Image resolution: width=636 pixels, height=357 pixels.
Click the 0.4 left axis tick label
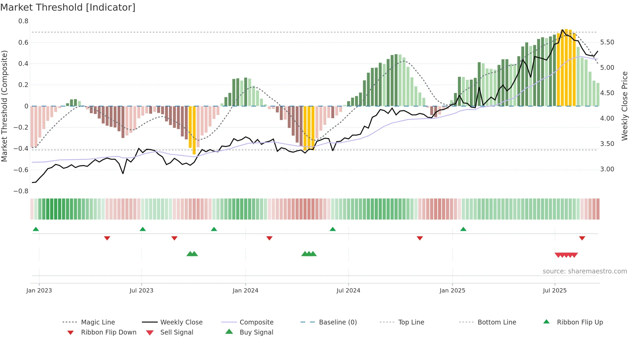click(23, 63)
